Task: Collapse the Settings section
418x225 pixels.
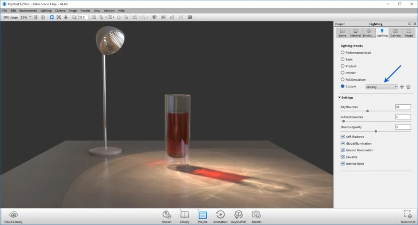Action: (x=340, y=98)
